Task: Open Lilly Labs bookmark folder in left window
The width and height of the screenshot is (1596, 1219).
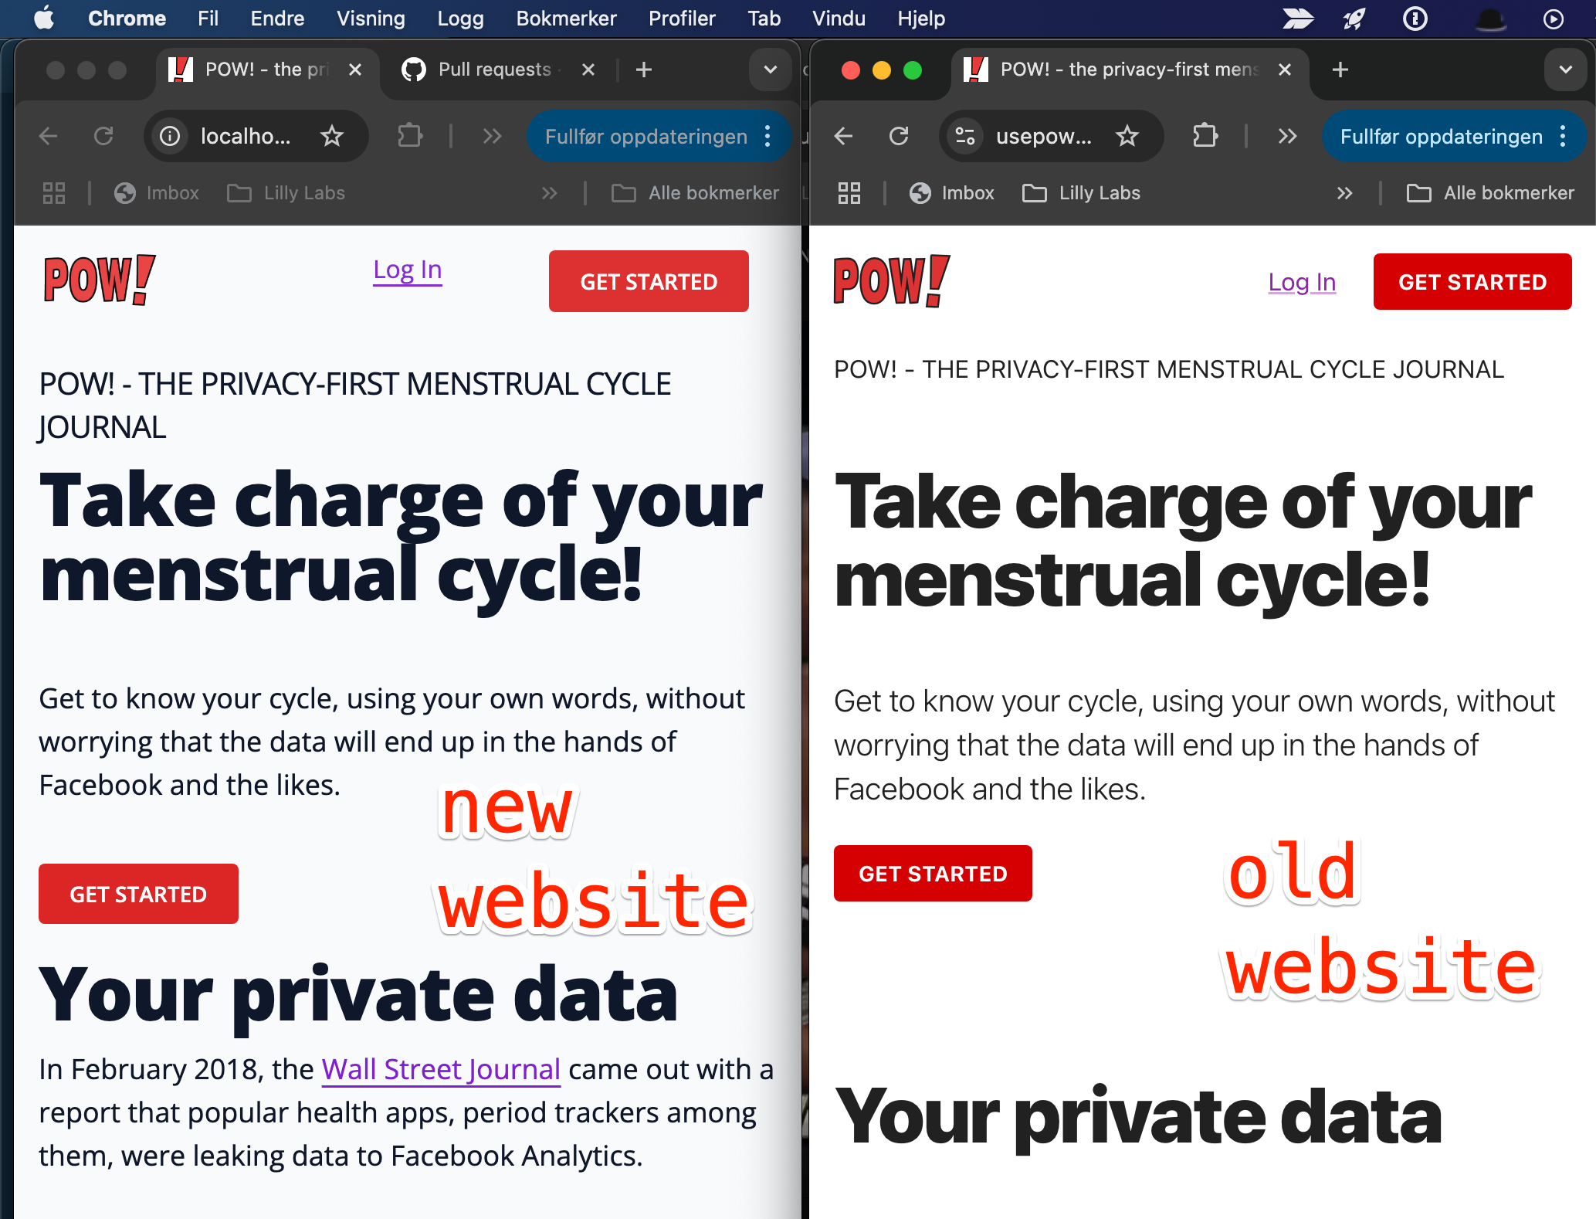Action: pyautogui.click(x=286, y=193)
